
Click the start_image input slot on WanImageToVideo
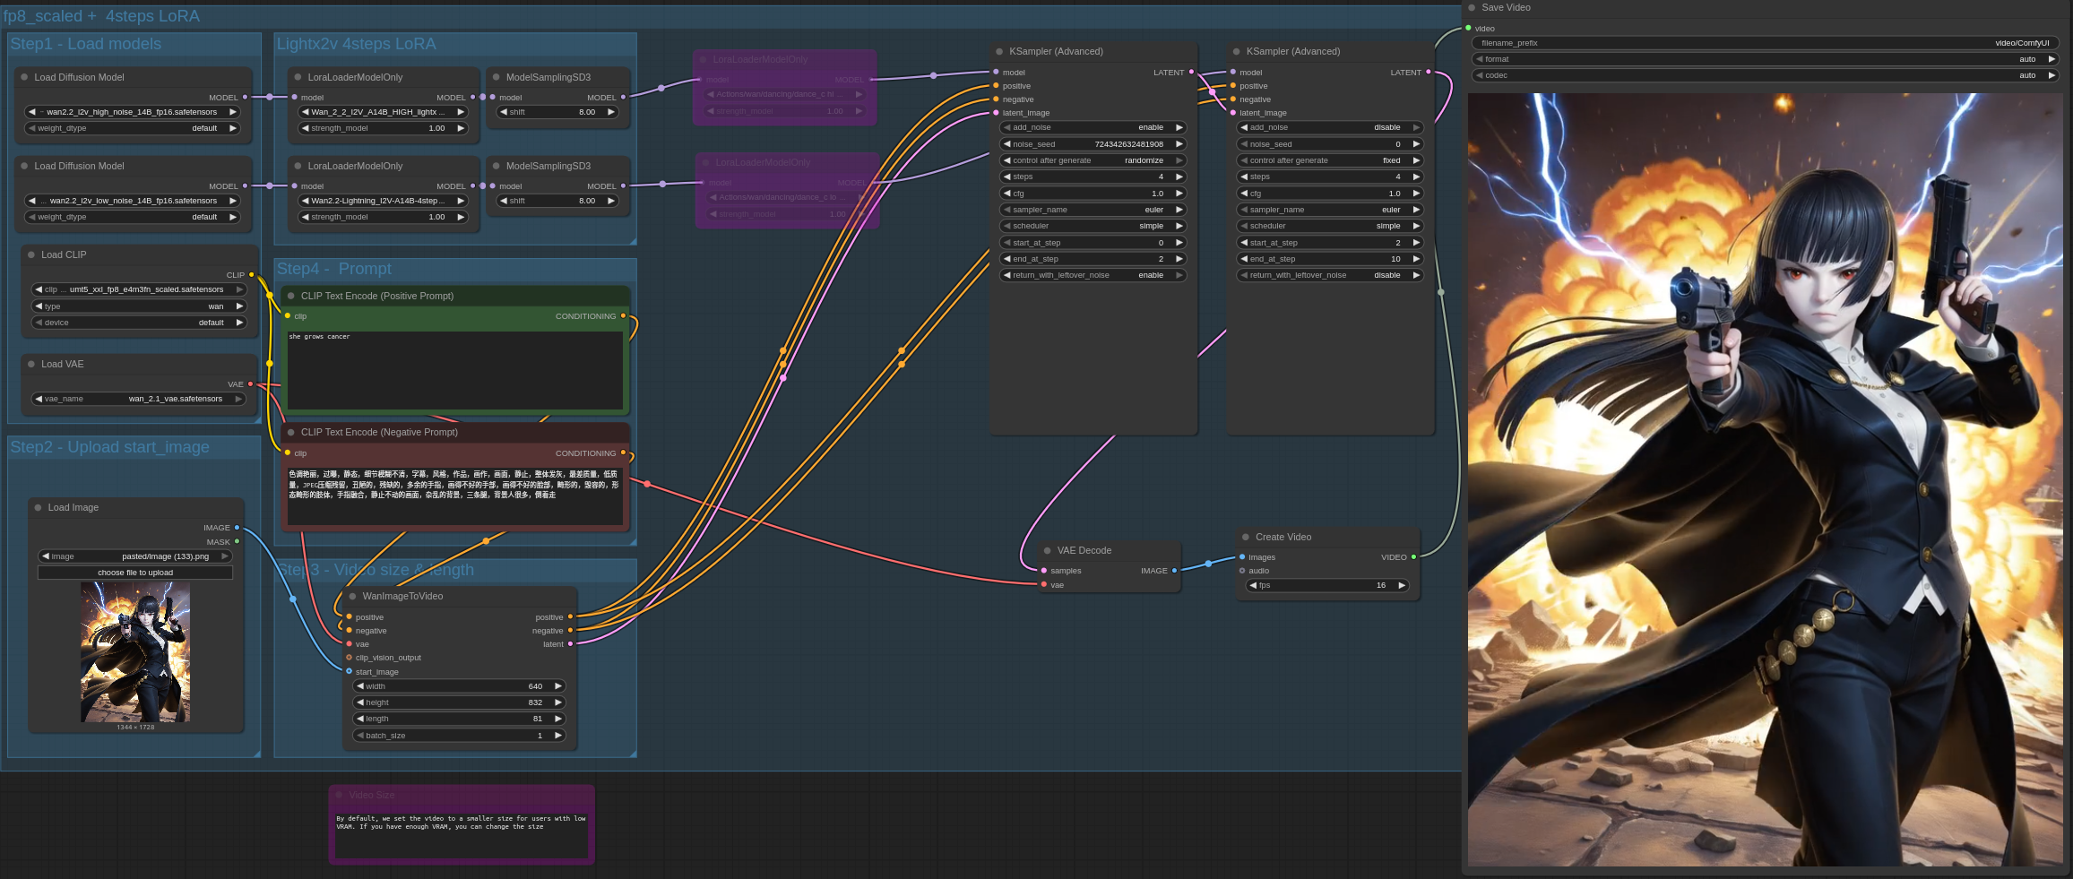point(350,671)
